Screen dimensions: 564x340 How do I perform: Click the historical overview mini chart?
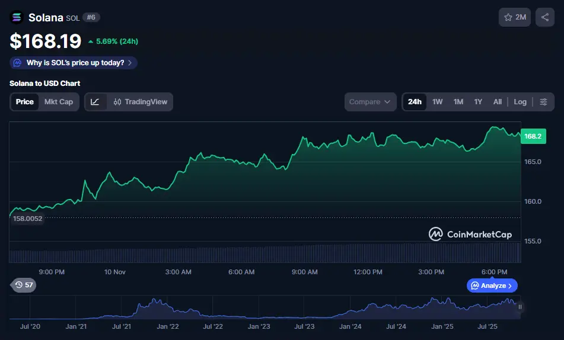click(x=265, y=307)
